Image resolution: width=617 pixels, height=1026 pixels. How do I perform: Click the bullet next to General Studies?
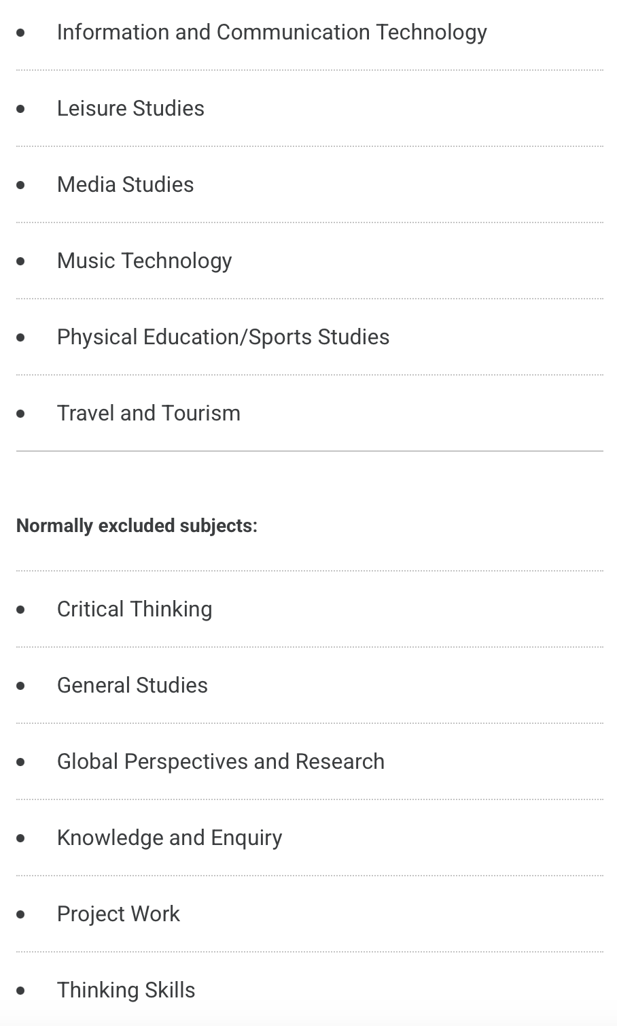21,686
